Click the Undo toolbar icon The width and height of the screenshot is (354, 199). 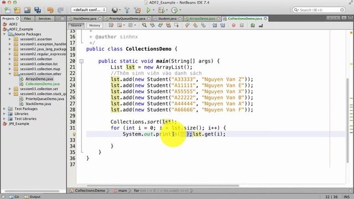pyautogui.click(x=50, y=10)
